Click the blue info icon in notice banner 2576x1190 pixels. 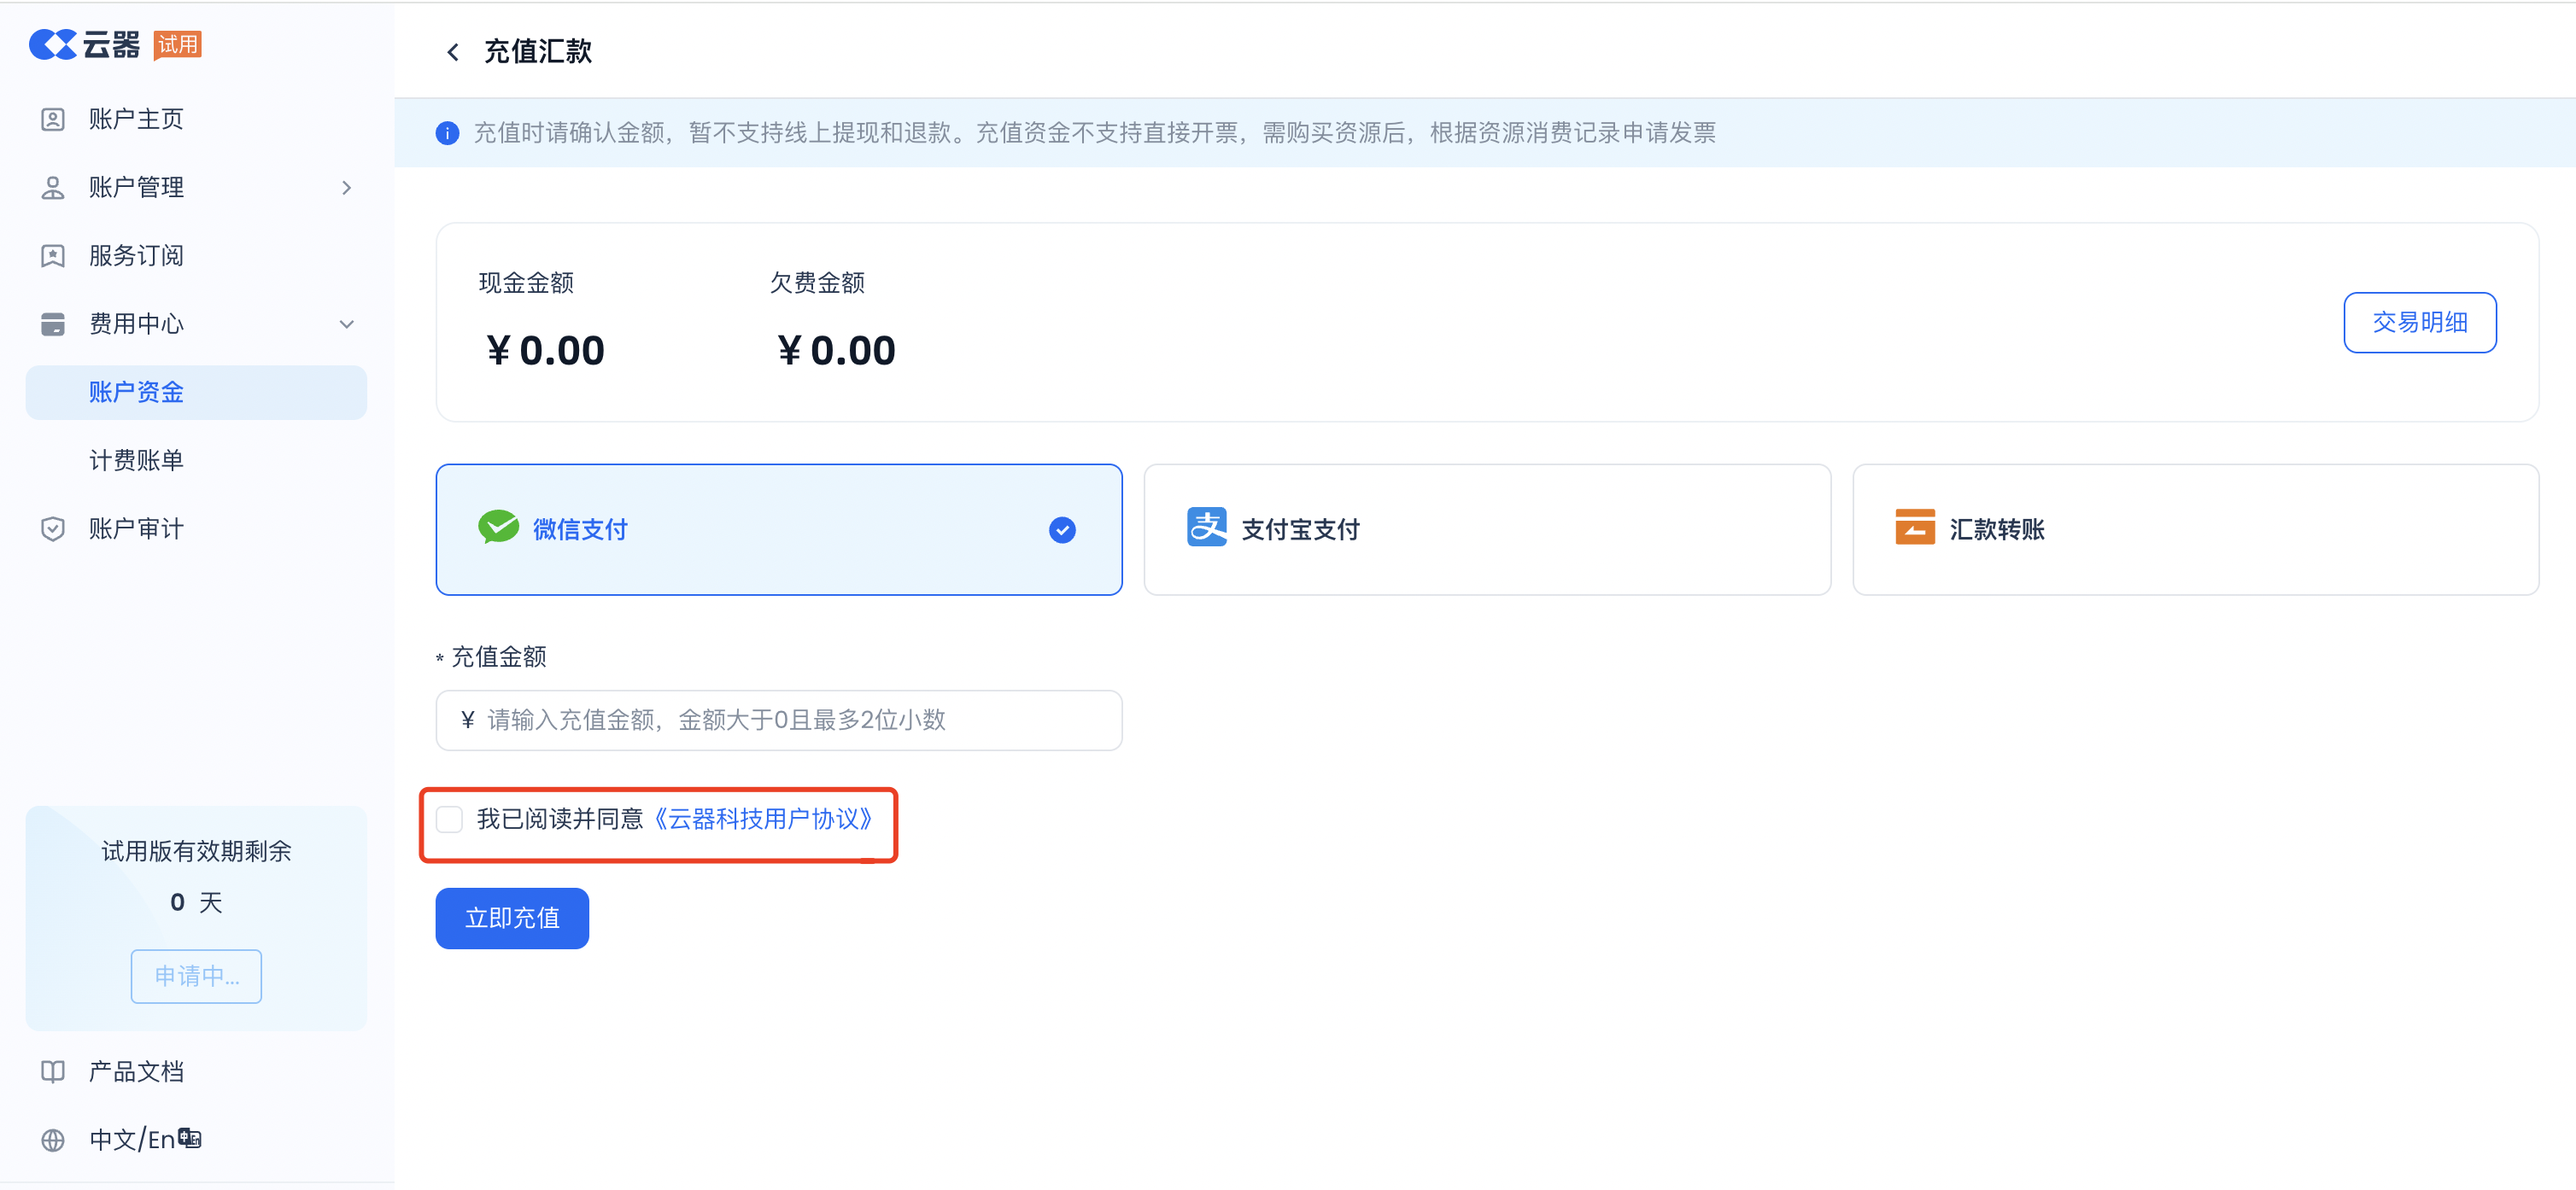[447, 133]
